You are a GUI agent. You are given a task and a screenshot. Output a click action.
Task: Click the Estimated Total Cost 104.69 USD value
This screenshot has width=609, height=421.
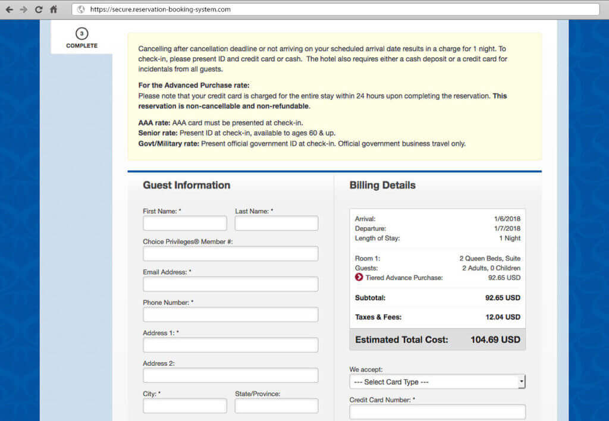click(495, 340)
